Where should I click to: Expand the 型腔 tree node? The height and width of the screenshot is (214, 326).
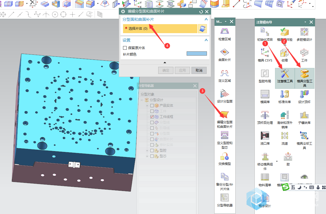147,151
